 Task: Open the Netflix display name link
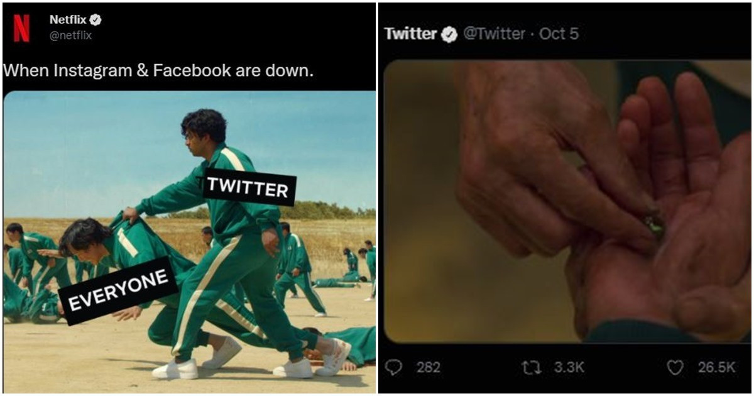(x=68, y=20)
